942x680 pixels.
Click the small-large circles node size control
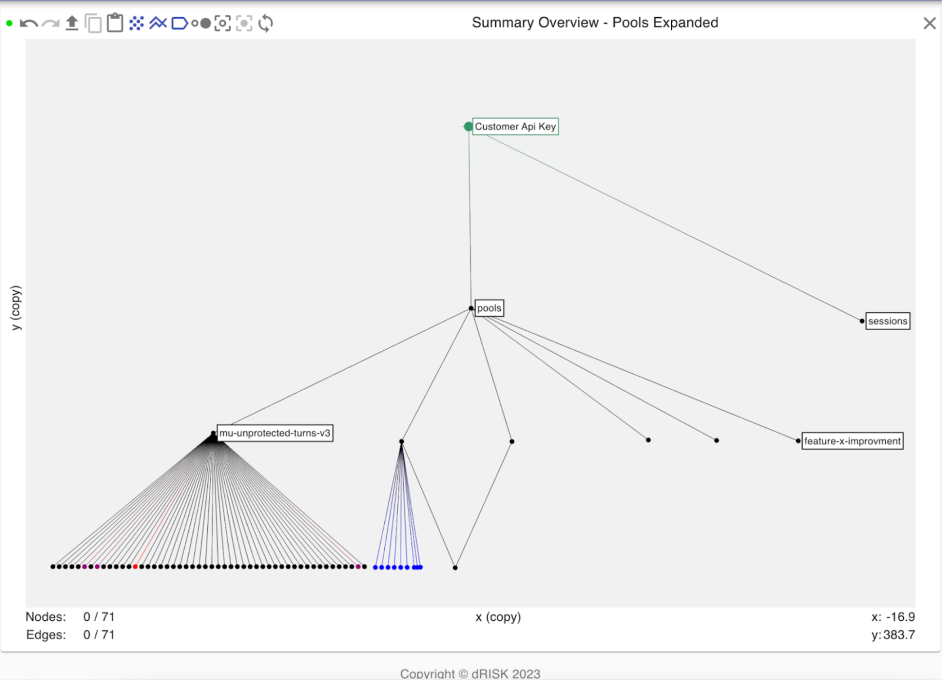point(201,23)
